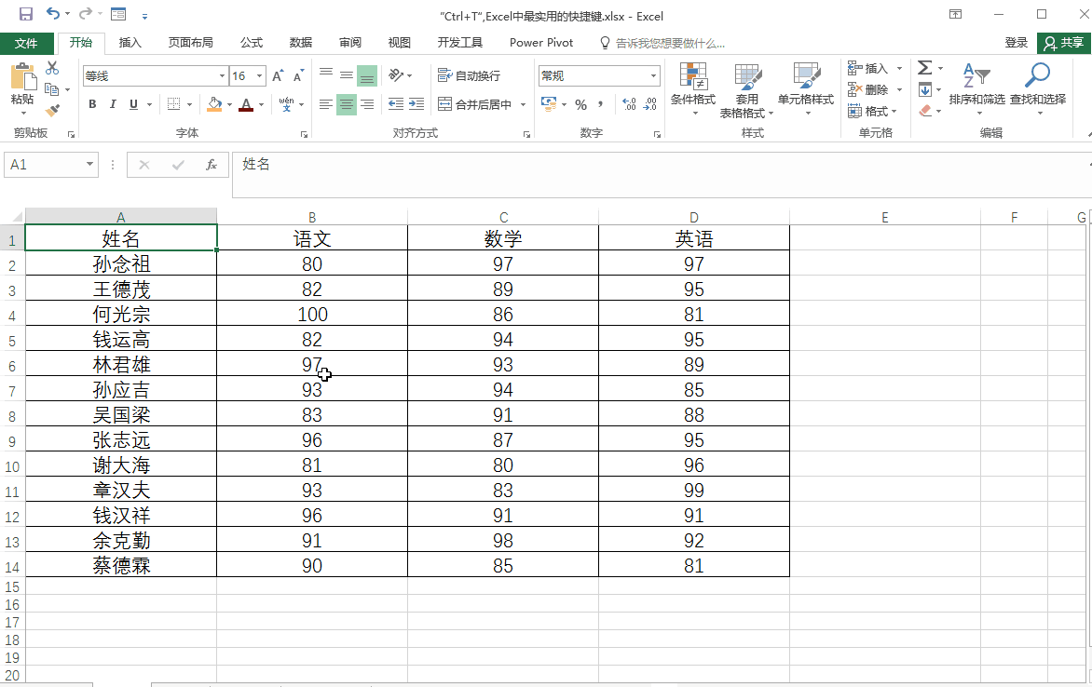
Task: Click the Name Box showing A1
Action: pyautogui.click(x=46, y=165)
